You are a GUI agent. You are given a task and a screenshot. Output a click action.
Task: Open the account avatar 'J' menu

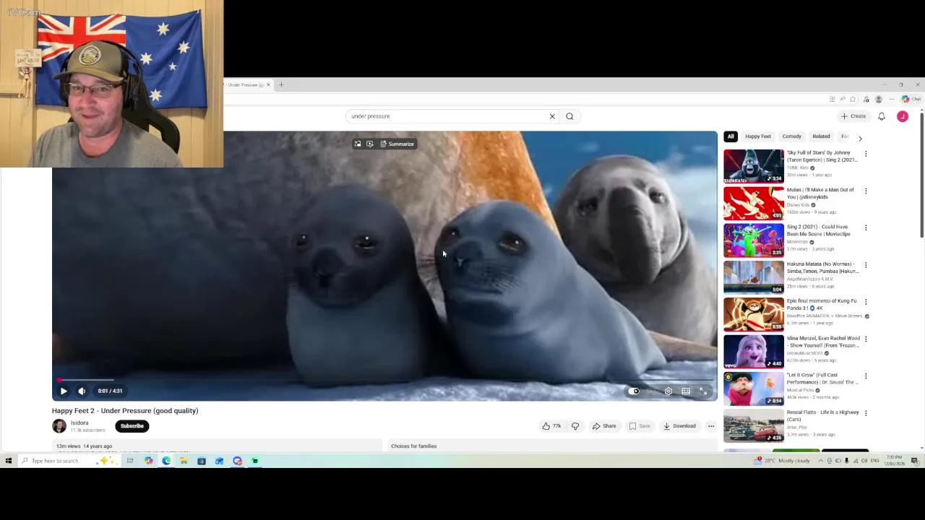[903, 116]
